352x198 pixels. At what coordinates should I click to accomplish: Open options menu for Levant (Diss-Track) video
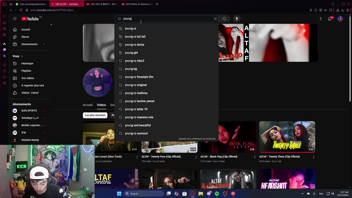click(x=137, y=157)
